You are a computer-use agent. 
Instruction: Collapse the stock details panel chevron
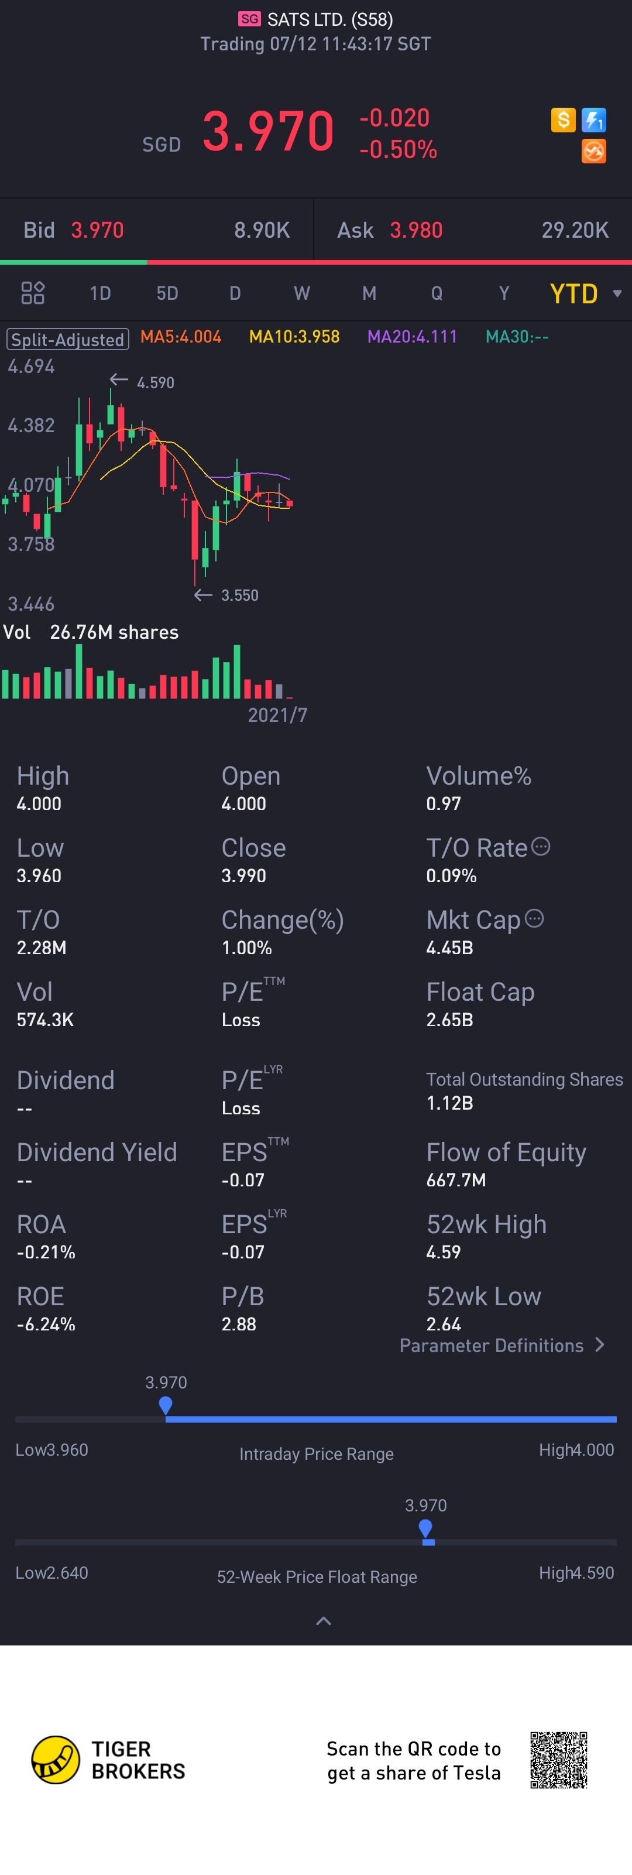(x=324, y=1620)
